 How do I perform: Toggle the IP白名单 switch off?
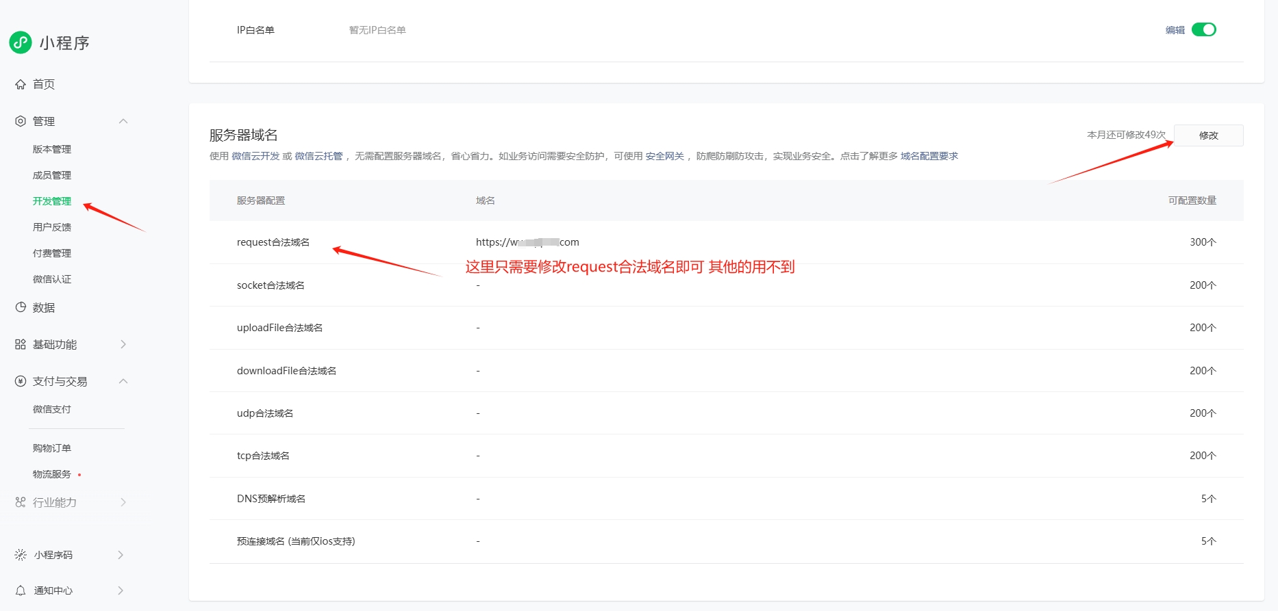point(1203,29)
